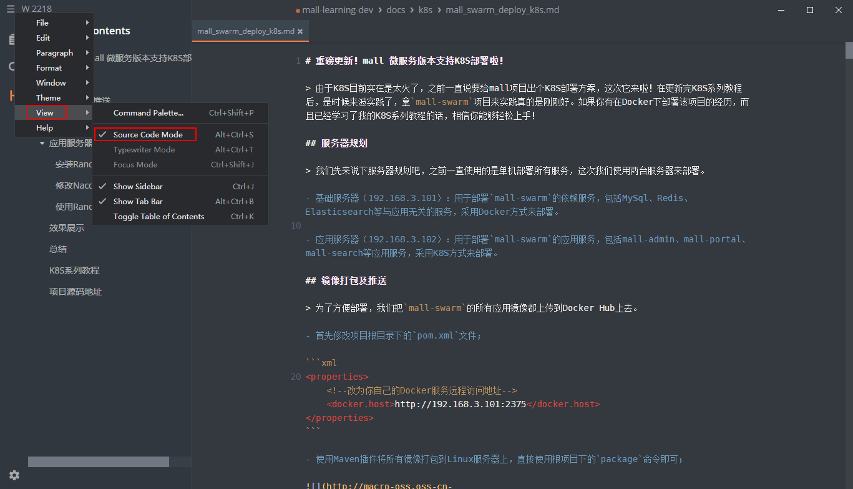Collapse the 应用服务器 outline section
The image size is (853, 489).
[41, 142]
